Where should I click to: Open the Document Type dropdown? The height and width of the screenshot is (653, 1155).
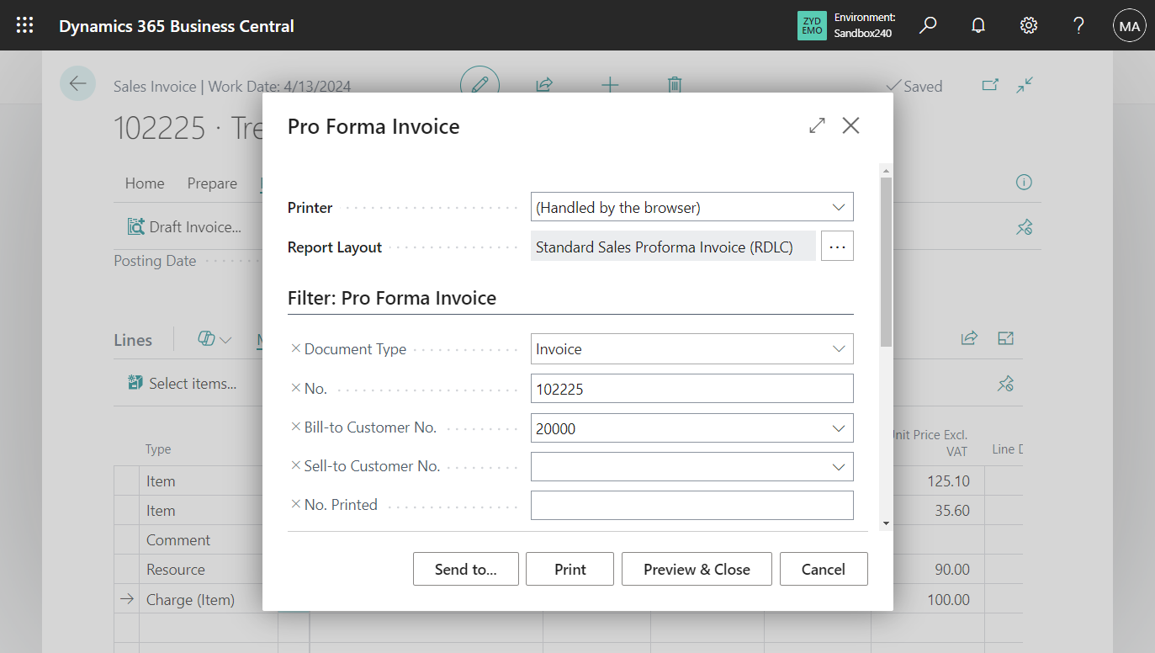(839, 348)
